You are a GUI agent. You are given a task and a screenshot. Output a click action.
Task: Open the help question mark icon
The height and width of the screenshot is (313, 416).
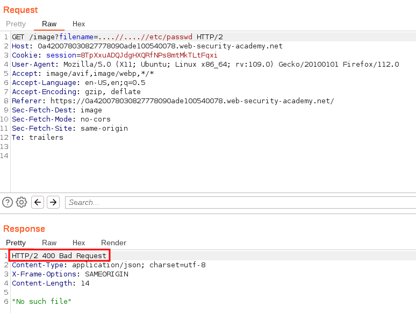(x=8, y=203)
